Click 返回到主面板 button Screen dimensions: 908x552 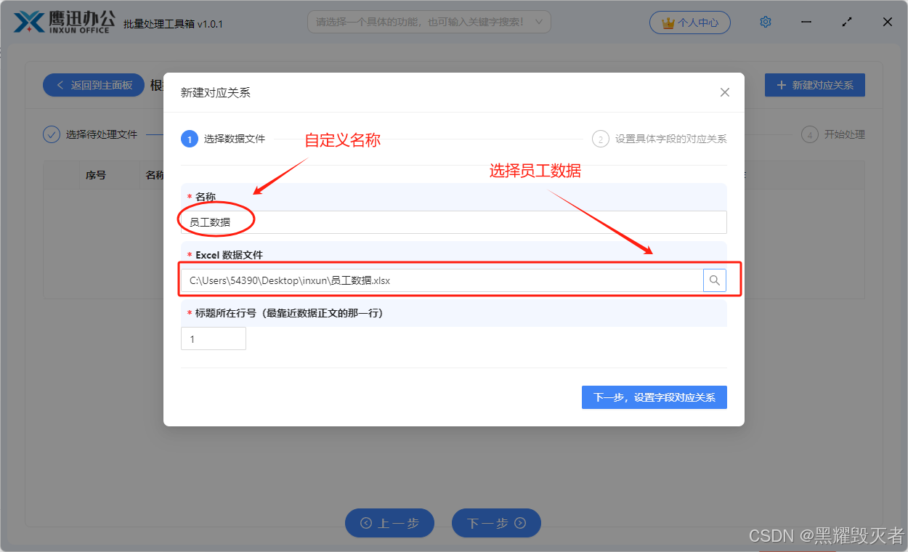tap(94, 85)
